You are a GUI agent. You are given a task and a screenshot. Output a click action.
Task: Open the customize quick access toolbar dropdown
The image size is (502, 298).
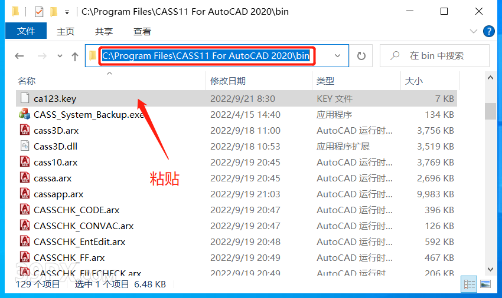(x=67, y=12)
